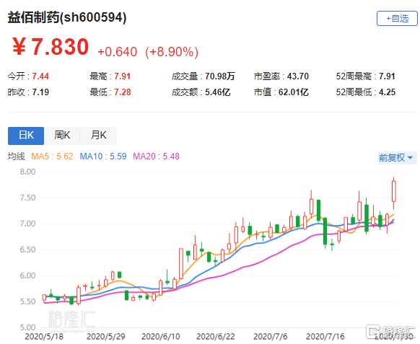Switch to the 日K tab
This screenshot has width=420, height=344.
click(26, 136)
